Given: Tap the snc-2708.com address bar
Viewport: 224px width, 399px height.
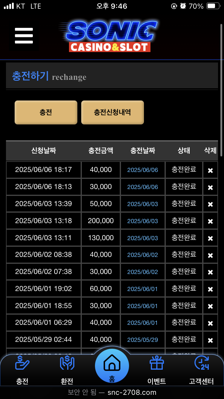Looking at the screenshot, I should [112, 392].
